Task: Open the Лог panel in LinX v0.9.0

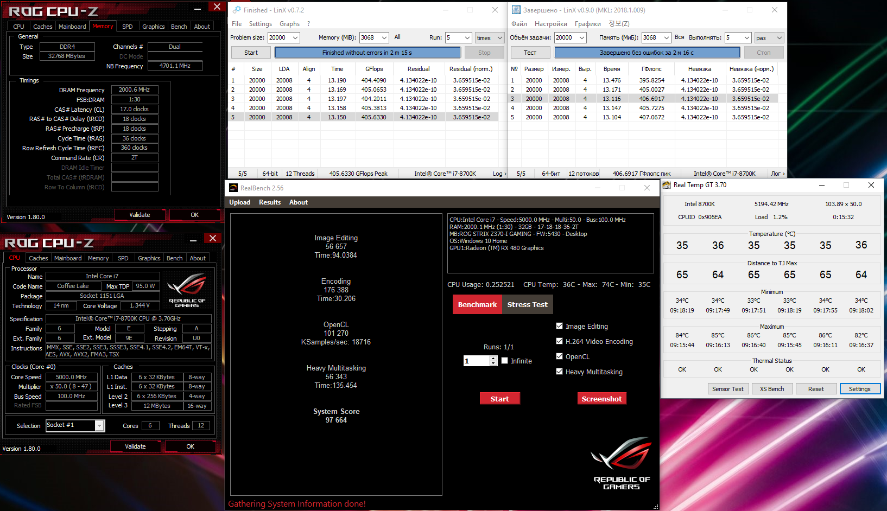Action: 778,174
